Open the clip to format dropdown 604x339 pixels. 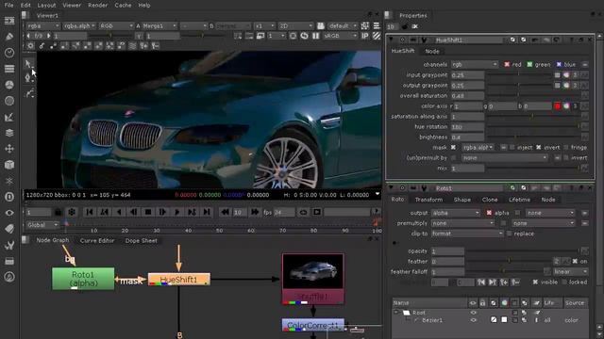coord(467,234)
